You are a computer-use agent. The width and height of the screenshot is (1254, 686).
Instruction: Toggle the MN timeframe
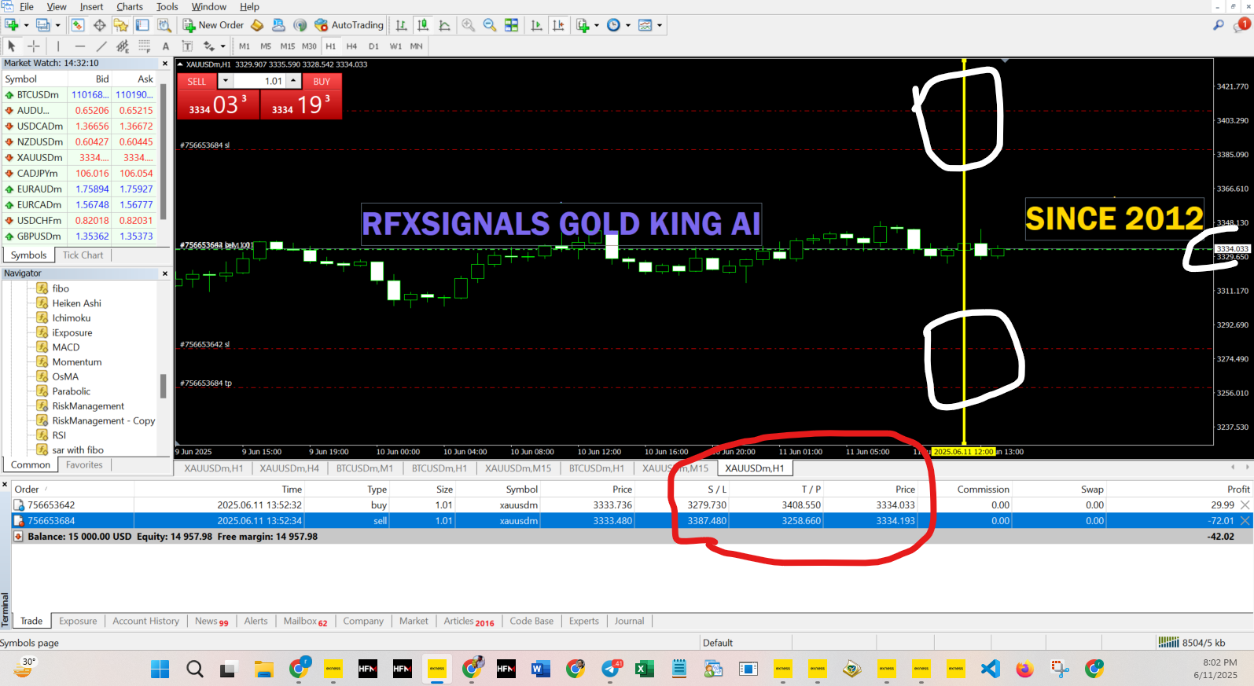tap(417, 46)
